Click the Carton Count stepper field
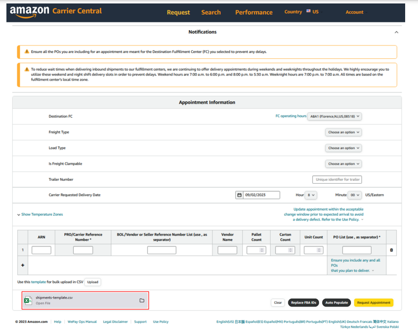Viewport: 418px width, 333px height. pyautogui.click(x=285, y=250)
